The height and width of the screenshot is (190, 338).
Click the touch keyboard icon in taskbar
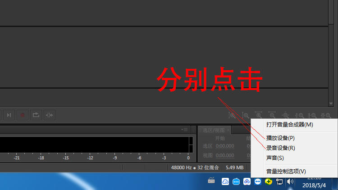coord(211,181)
